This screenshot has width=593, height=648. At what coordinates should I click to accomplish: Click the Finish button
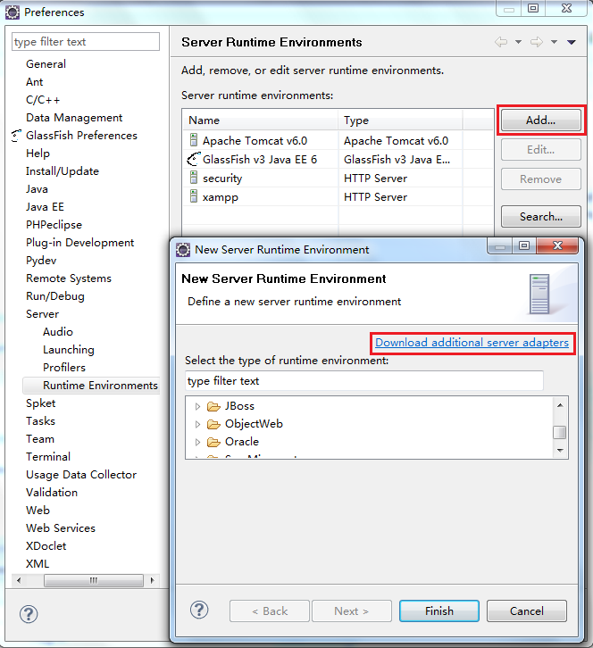click(x=439, y=611)
